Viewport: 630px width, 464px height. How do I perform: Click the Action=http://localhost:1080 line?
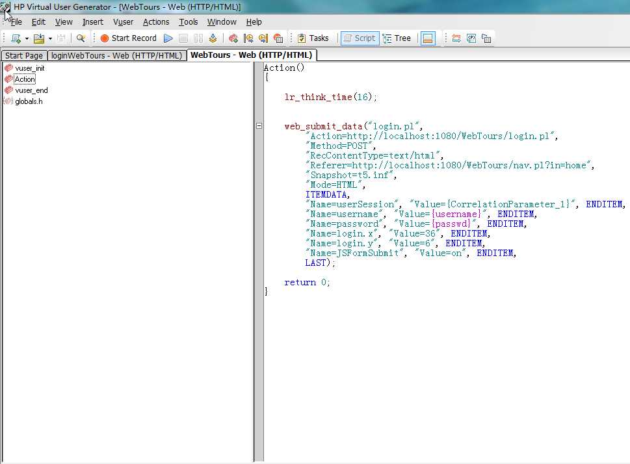tap(431, 136)
